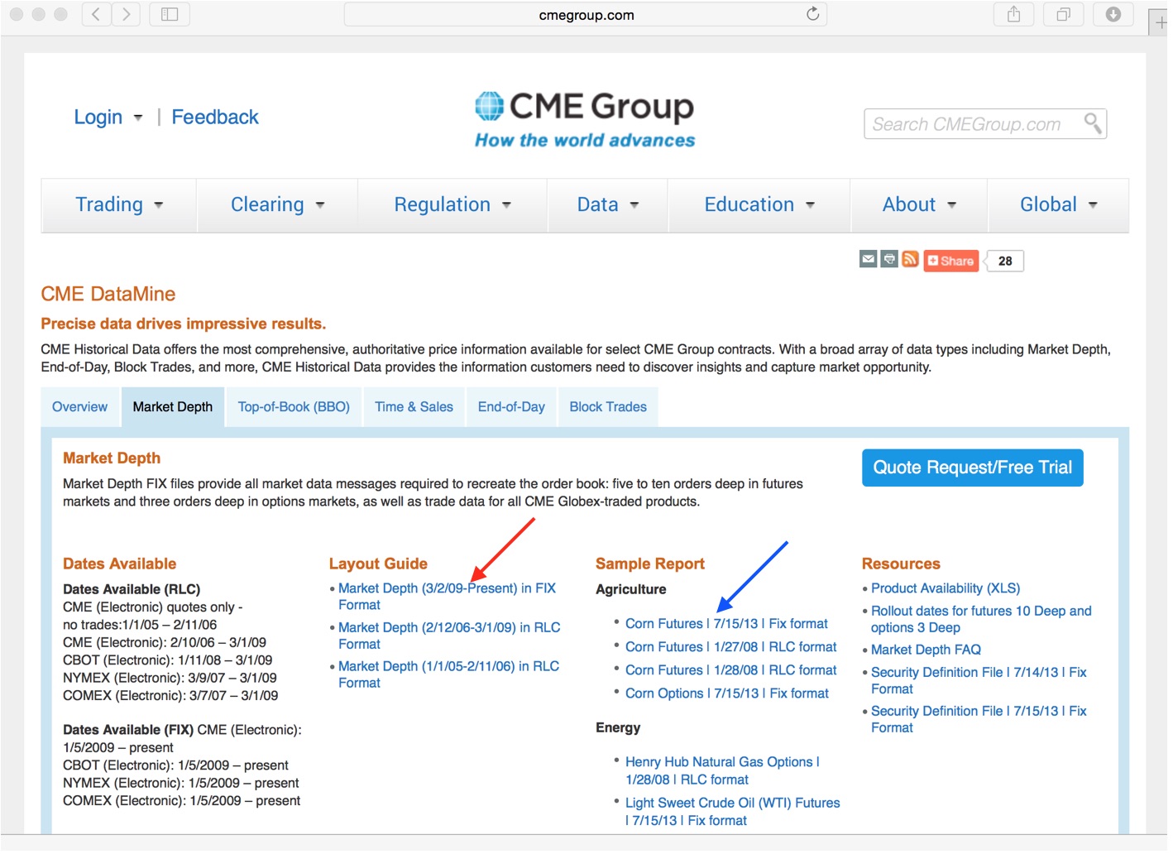Click the CME Group globe logo
The image size is (1173, 854).
[489, 106]
